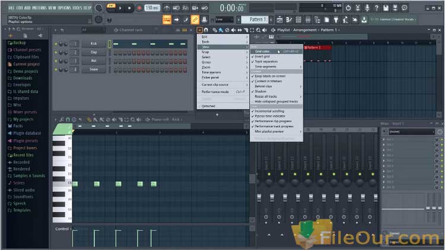Screen dimensions: 445x250
Task: Toggle the Shadow option in View submenu
Action: click(x=276, y=91)
